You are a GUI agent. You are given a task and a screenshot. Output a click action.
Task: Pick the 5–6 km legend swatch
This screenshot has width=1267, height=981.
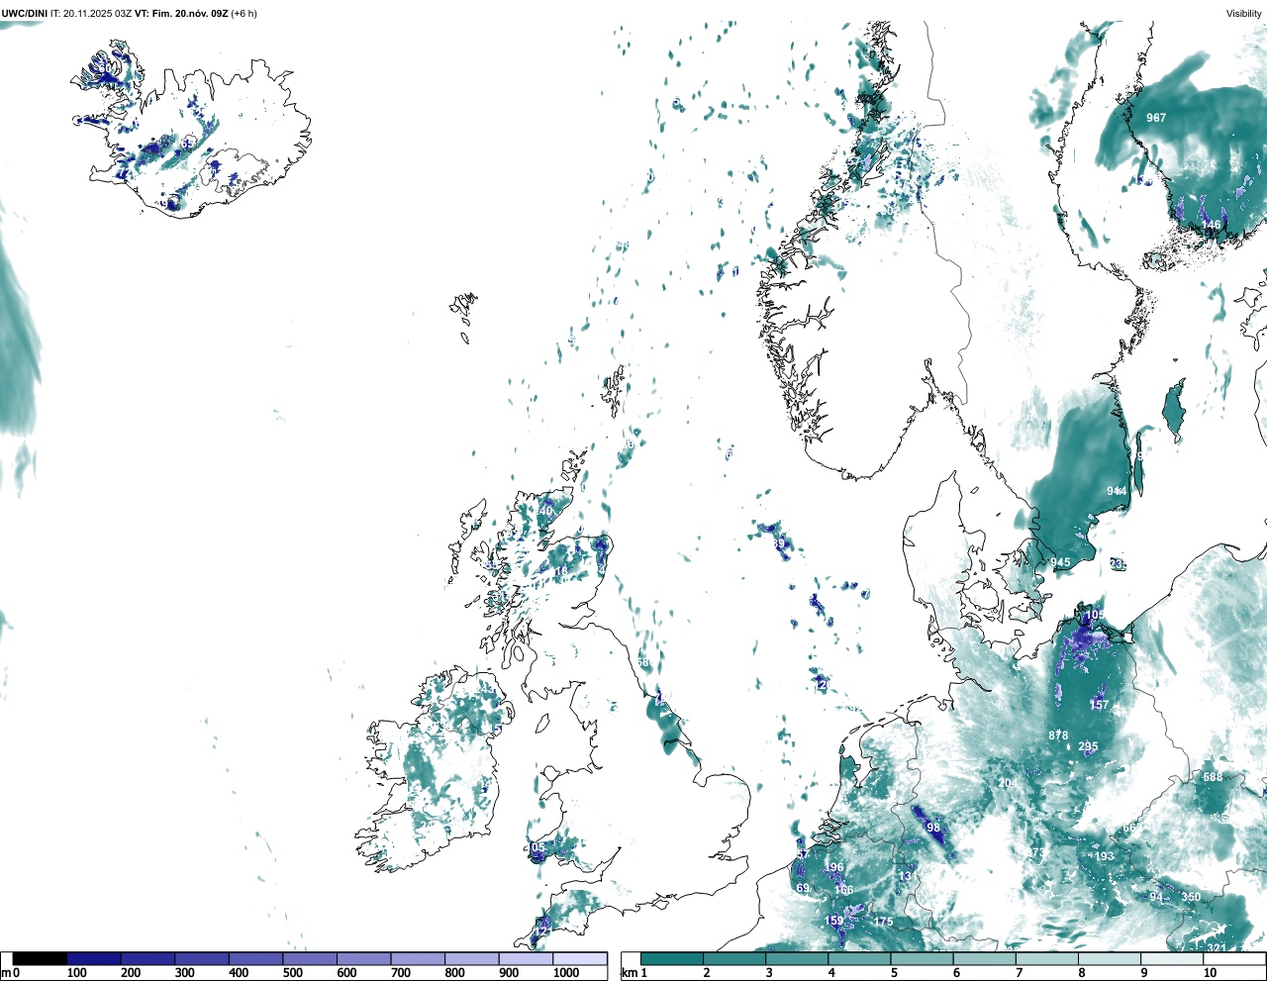(922, 959)
